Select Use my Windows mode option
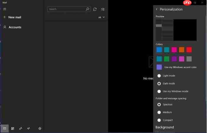This screenshot has height=133, width=207. point(159,91)
